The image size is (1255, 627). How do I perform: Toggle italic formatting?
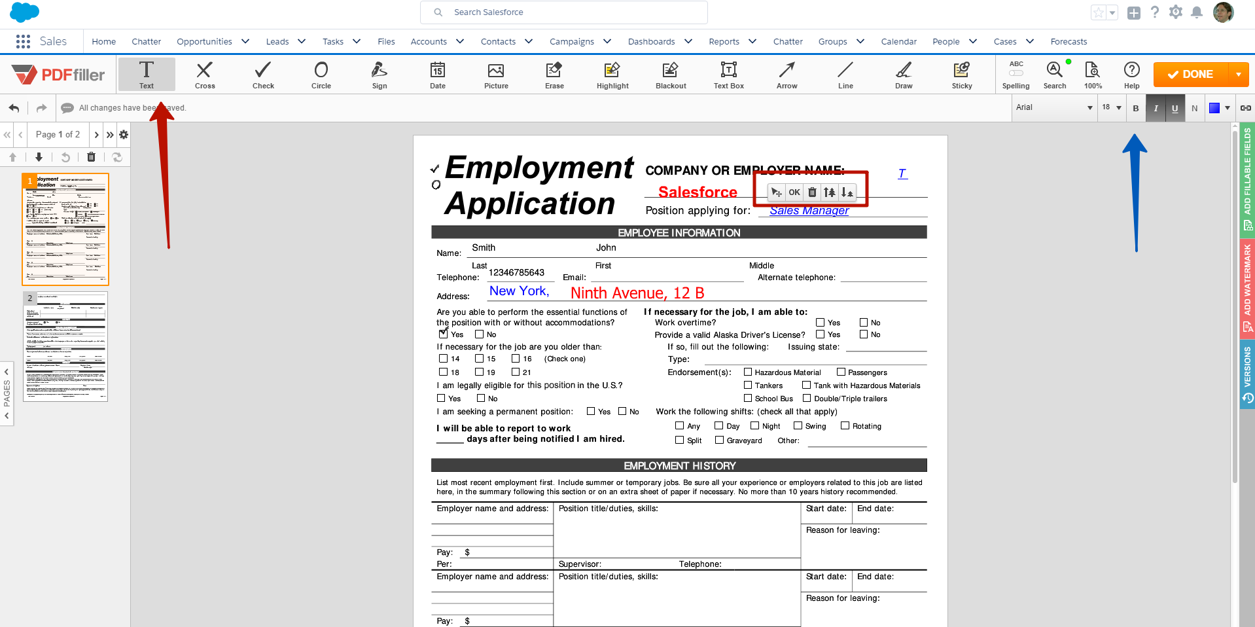[1156, 109]
